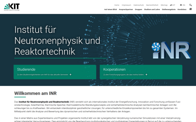Click arrow icon in Studierende card
Viewport: 196px width, 122px height.
[x=70, y=75]
